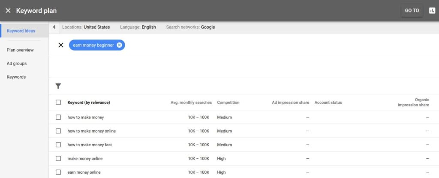Select the Keyword ideas tab
This screenshot has height=178, width=439.
[x=21, y=31]
